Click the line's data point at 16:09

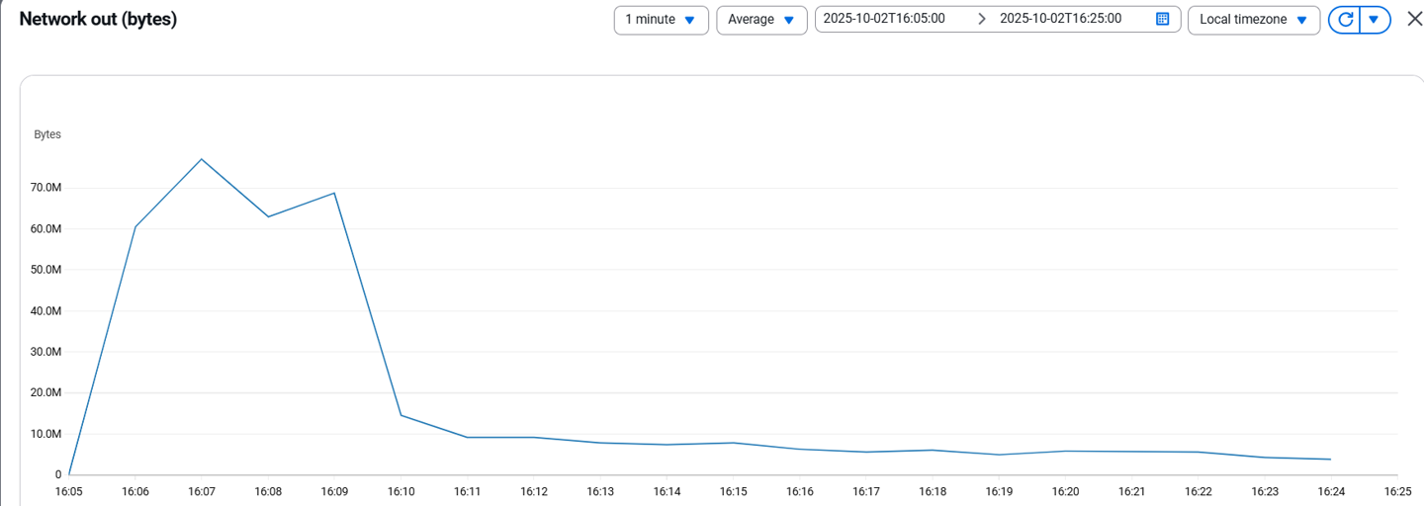click(335, 193)
